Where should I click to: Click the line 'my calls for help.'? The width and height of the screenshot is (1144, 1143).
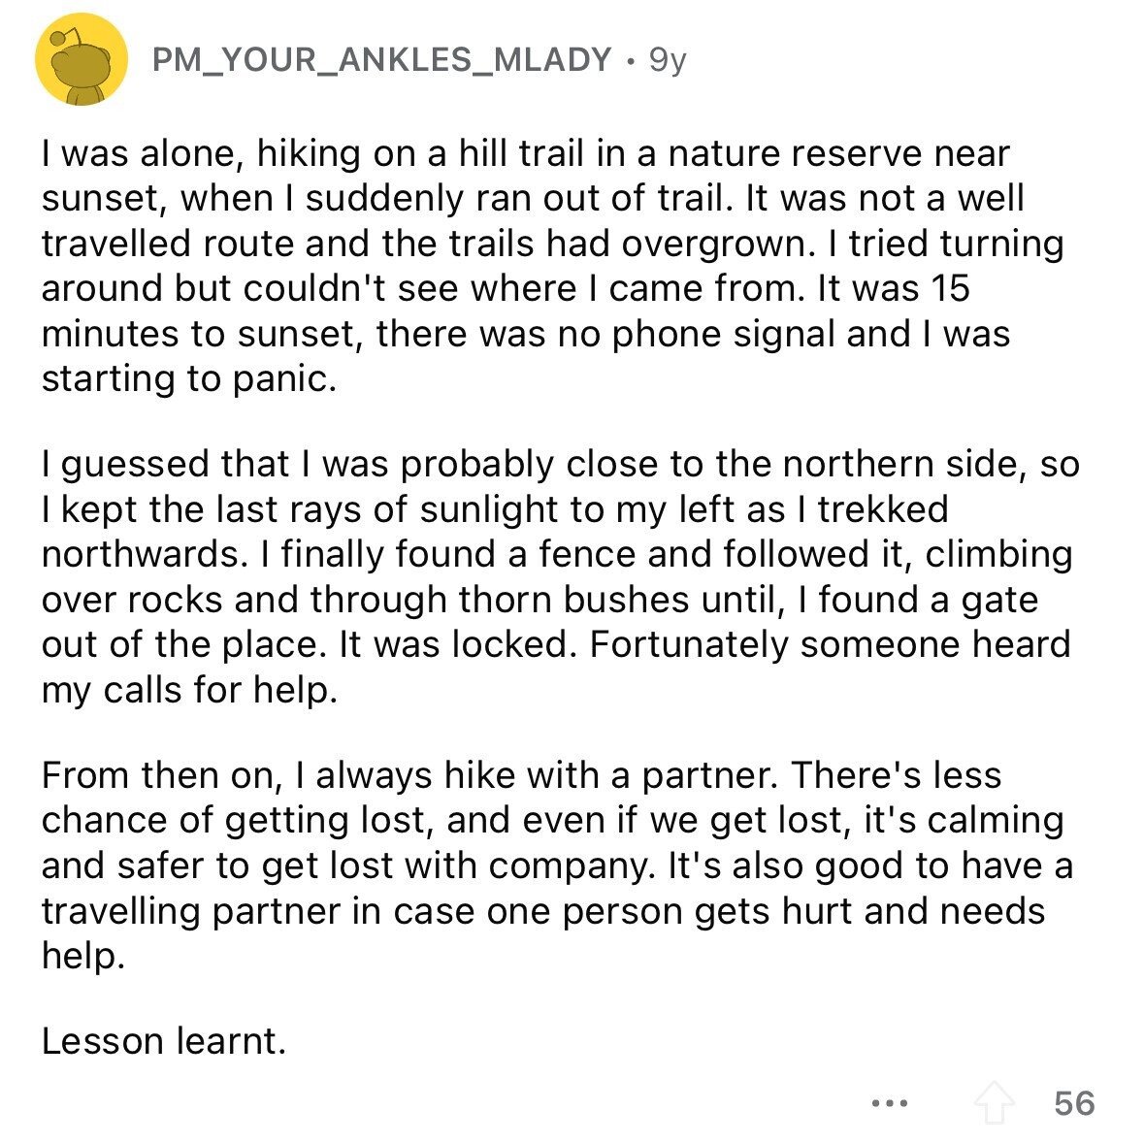click(189, 690)
